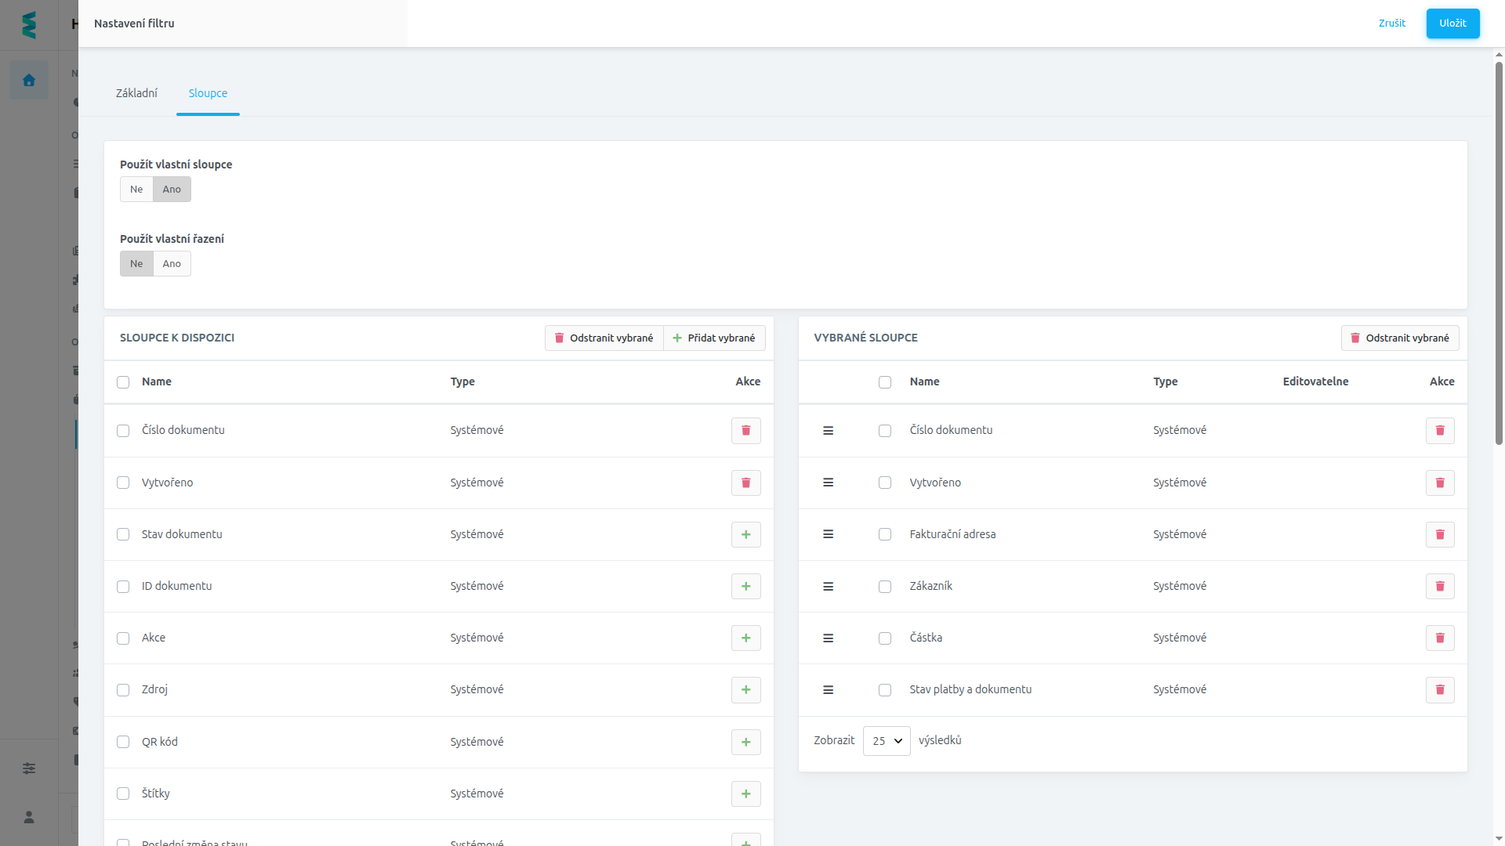The width and height of the screenshot is (1505, 846).
Task: Click the home icon in the sidebar
Action: (29, 80)
